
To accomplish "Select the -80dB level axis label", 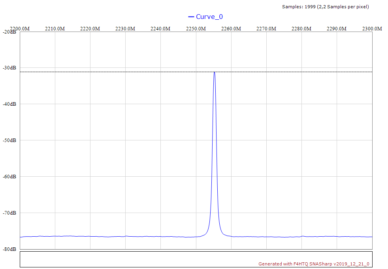I will (9, 249).
